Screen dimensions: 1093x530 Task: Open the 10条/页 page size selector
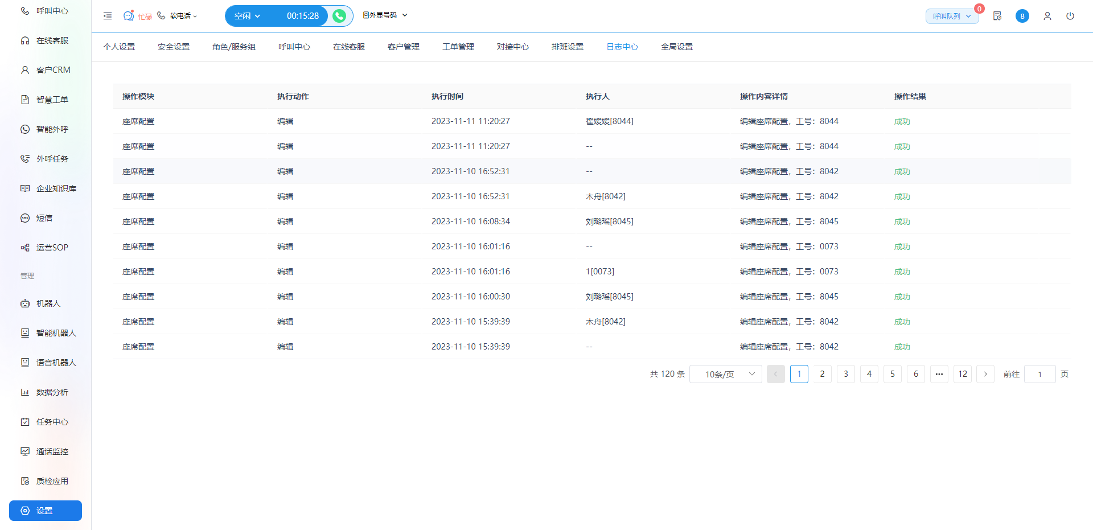726,374
